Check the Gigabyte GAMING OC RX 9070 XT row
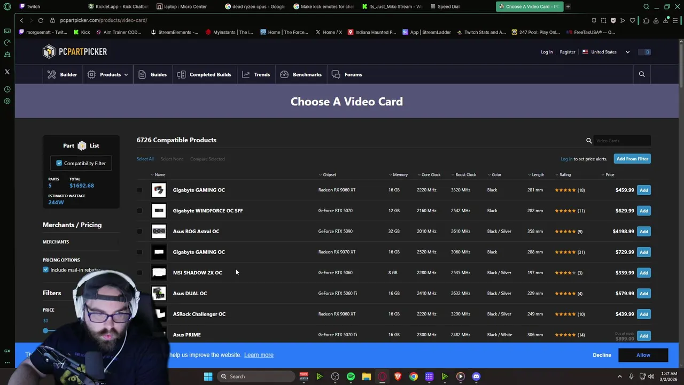This screenshot has width=684, height=385. coord(139,252)
